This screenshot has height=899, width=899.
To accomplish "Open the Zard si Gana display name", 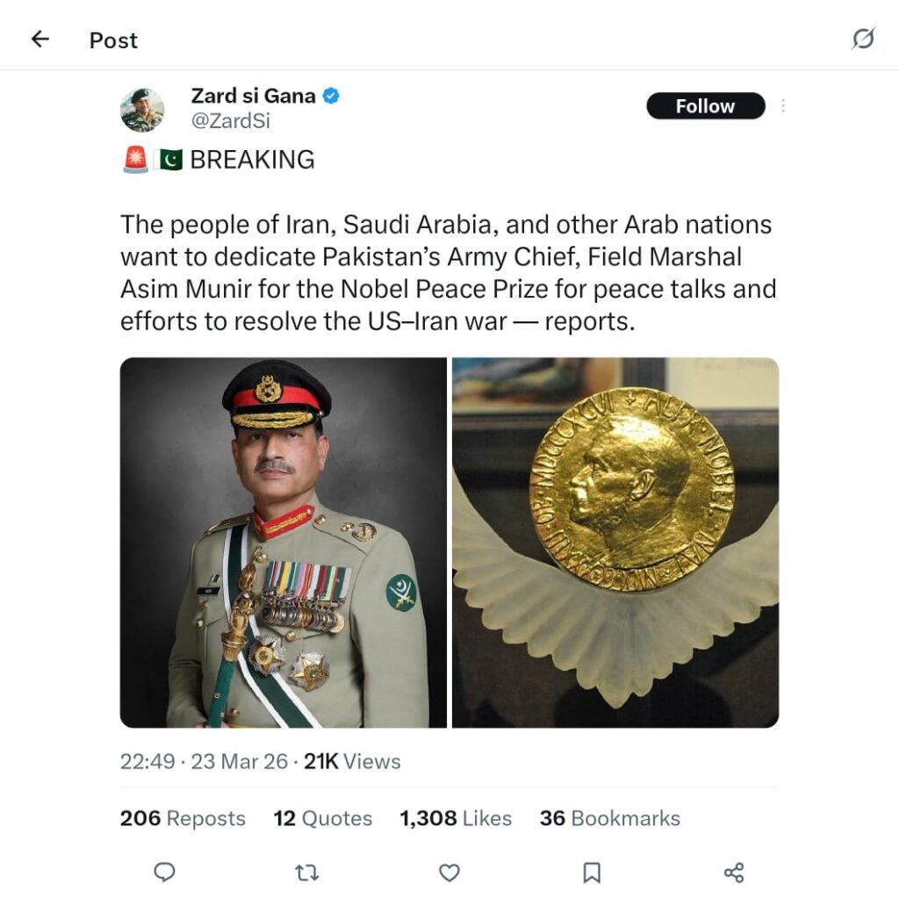I will click(x=253, y=97).
